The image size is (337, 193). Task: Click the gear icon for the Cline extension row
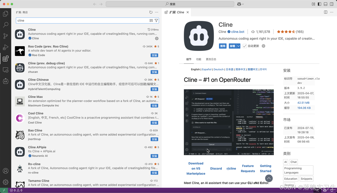[x=157, y=38]
